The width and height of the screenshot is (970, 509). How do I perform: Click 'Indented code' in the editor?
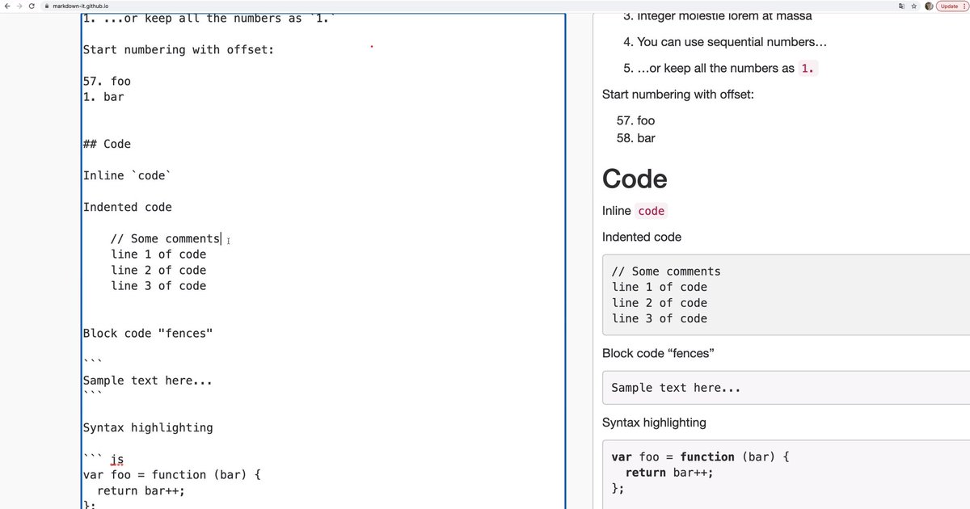128,207
